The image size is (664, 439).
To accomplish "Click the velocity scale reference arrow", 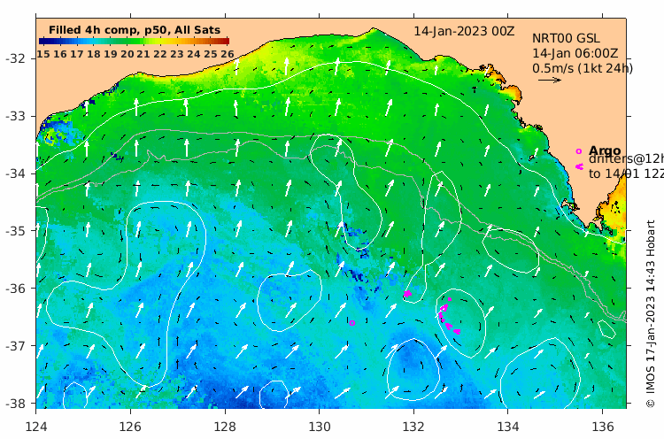I will pyautogui.click(x=550, y=80).
